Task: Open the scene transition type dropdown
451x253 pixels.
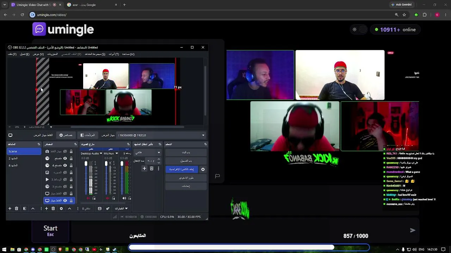Action: point(148,153)
